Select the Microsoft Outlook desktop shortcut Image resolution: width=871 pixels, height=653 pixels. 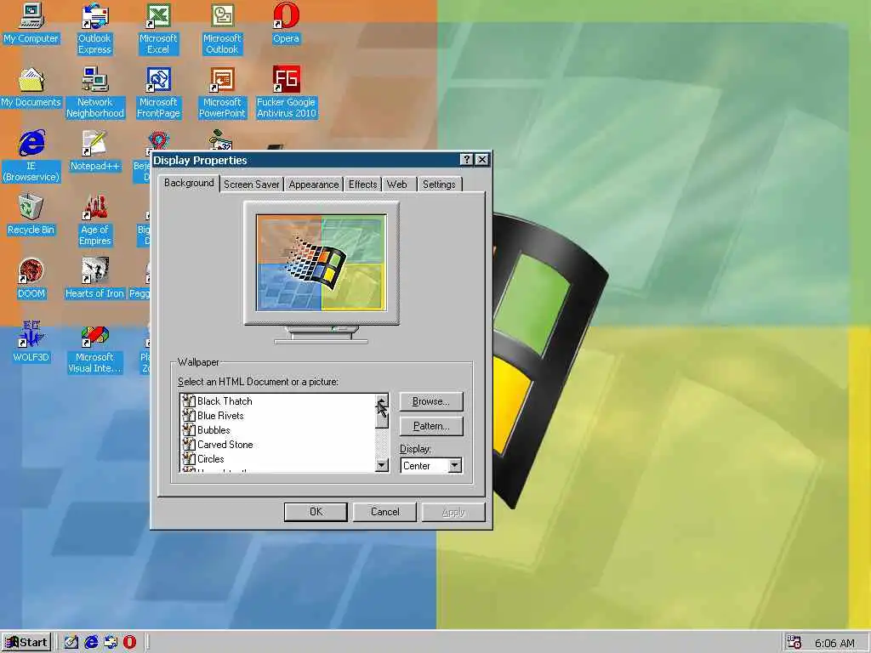tap(222, 28)
